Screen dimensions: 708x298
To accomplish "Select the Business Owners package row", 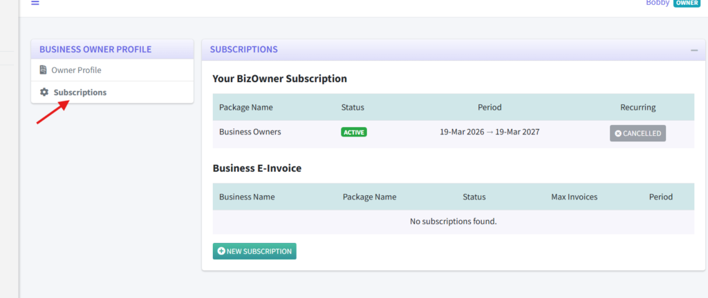I will (250, 132).
